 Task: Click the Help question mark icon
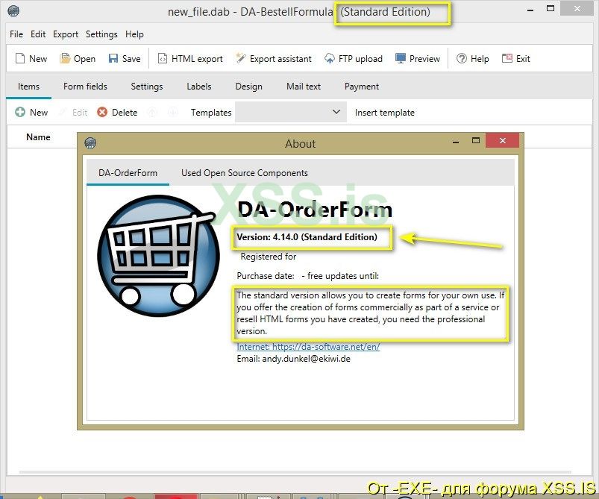pyautogui.click(x=462, y=58)
